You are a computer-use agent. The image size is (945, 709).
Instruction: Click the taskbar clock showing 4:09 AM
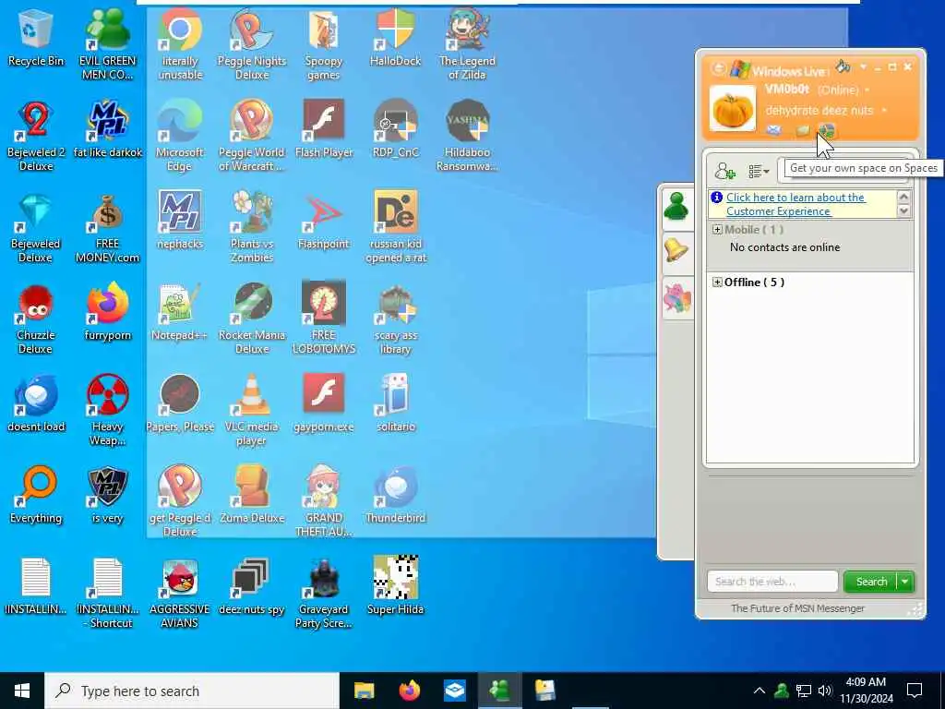click(866, 691)
